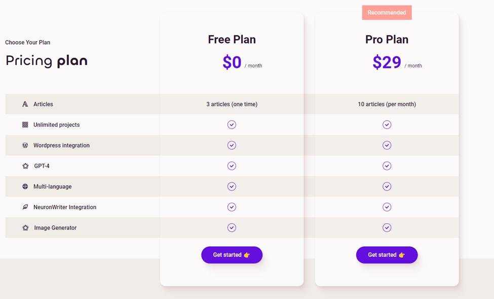Click the NeuronWriter Integration leaf icon
The image size is (494, 299).
pyautogui.click(x=25, y=207)
